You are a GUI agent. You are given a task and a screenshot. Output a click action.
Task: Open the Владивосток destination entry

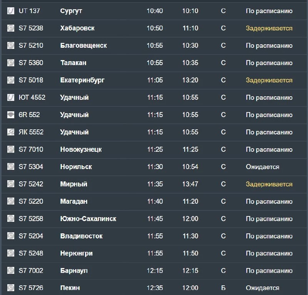tap(81, 236)
